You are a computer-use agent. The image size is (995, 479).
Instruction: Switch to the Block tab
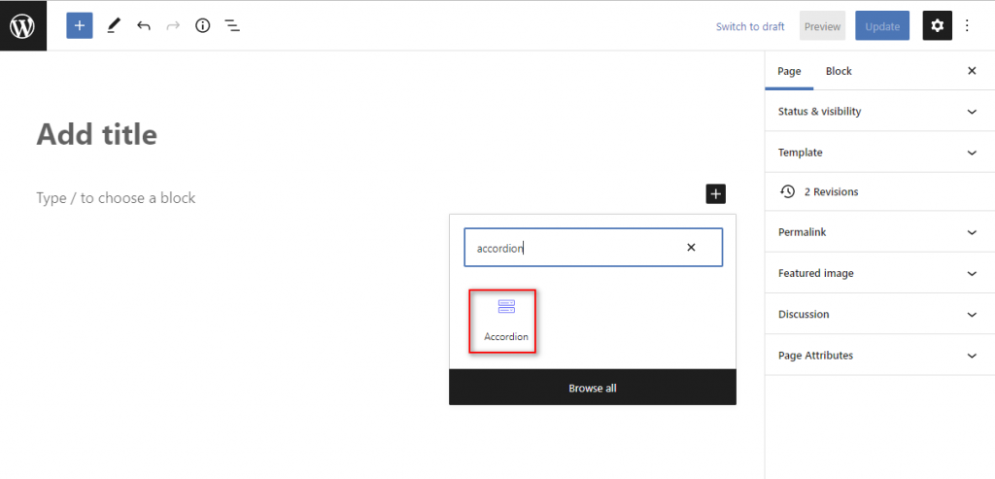839,71
